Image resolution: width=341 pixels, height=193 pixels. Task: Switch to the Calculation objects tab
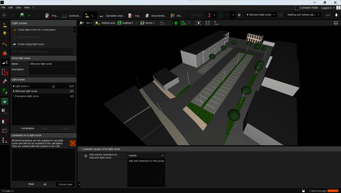pos(112,15)
